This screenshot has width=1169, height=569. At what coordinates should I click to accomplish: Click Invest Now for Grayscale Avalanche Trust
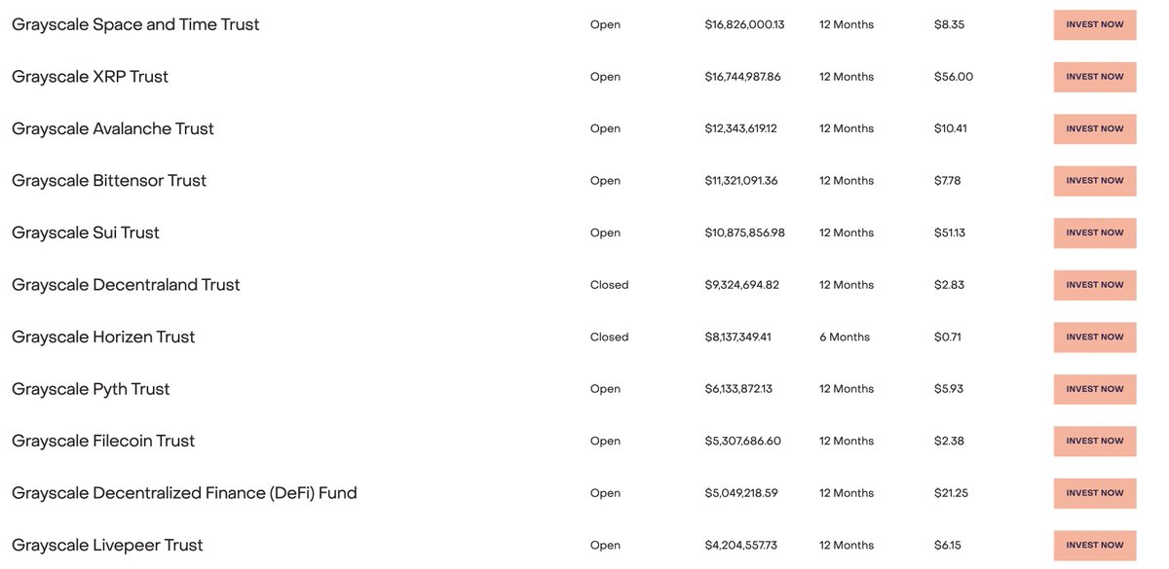click(1095, 128)
